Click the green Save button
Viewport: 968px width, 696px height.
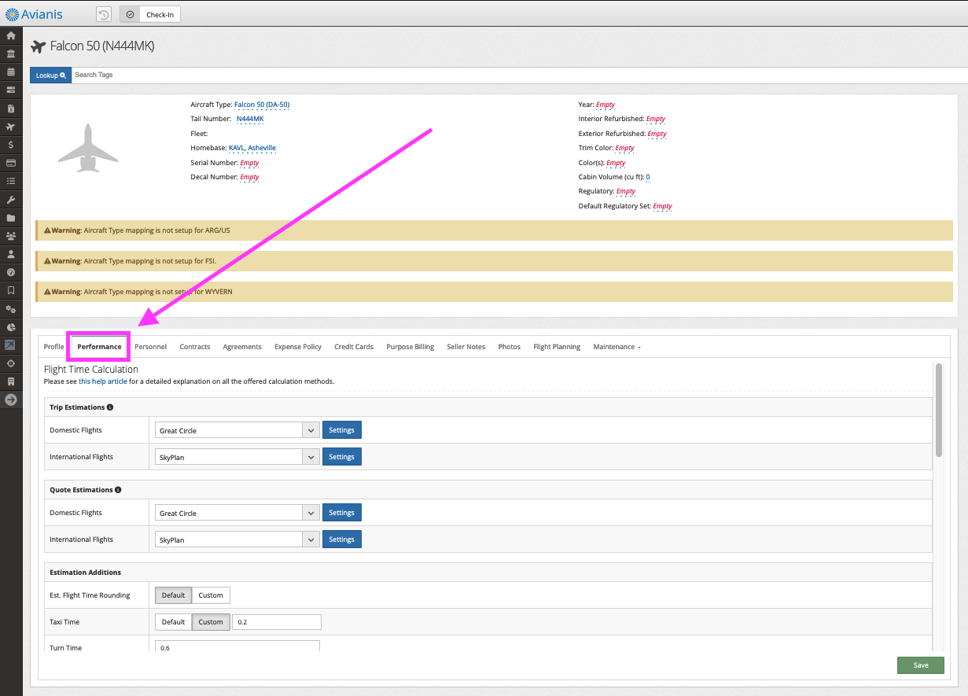(x=921, y=665)
